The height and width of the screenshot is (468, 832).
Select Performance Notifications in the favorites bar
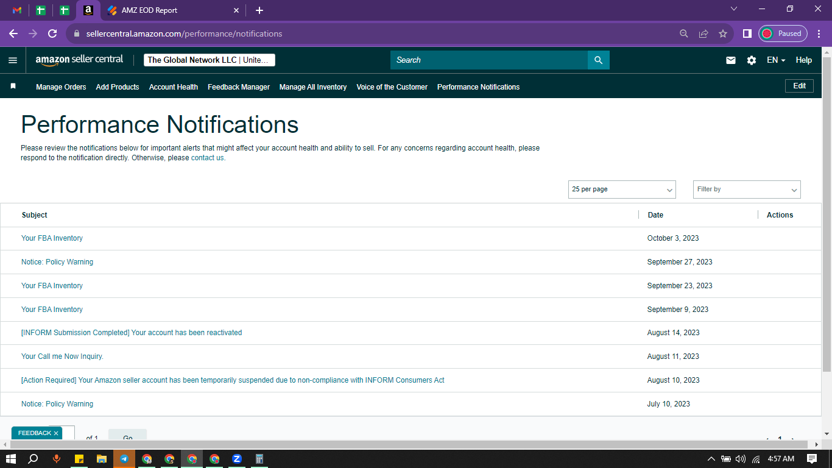(x=479, y=87)
